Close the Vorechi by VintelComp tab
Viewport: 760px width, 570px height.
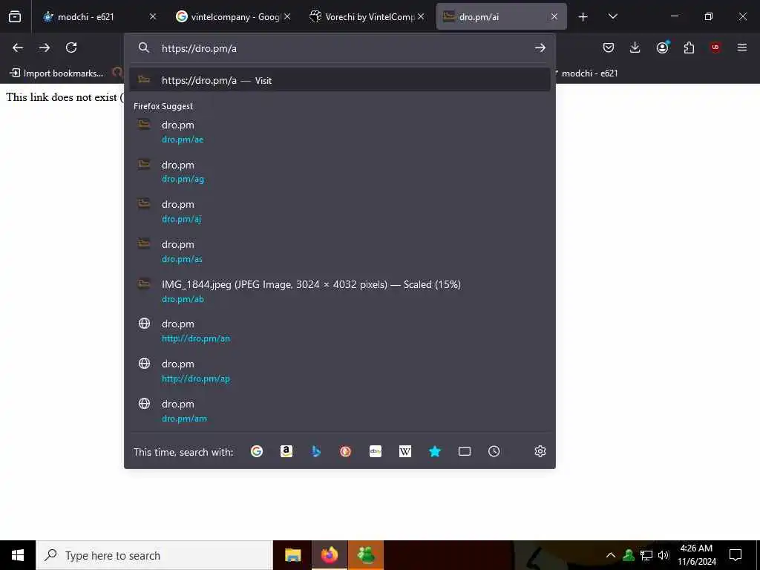[421, 16]
